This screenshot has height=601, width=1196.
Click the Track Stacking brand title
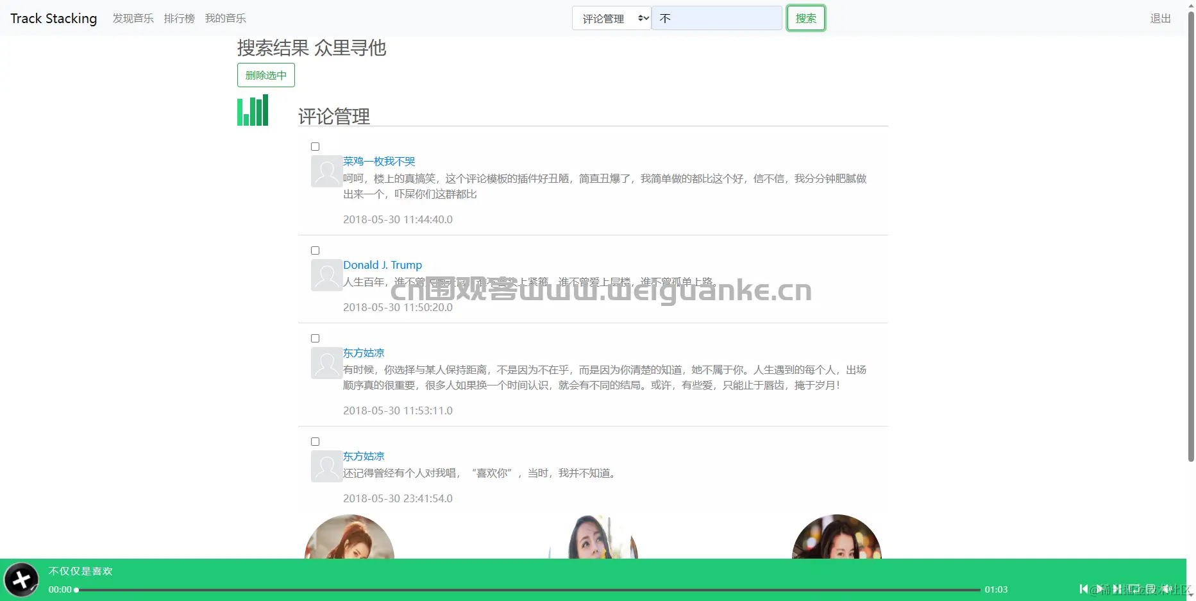pyautogui.click(x=54, y=19)
